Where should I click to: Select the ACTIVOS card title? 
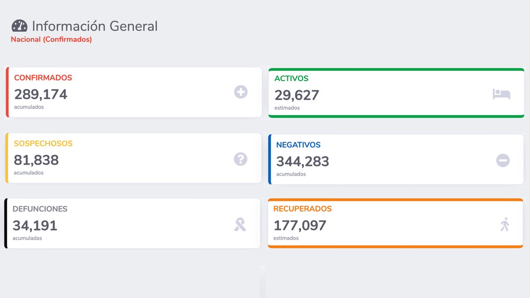[291, 79]
